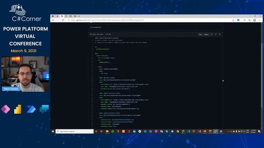Open Microsoft Teams from the taskbar
264x148 pixels.
pyautogui.click(x=151, y=132)
